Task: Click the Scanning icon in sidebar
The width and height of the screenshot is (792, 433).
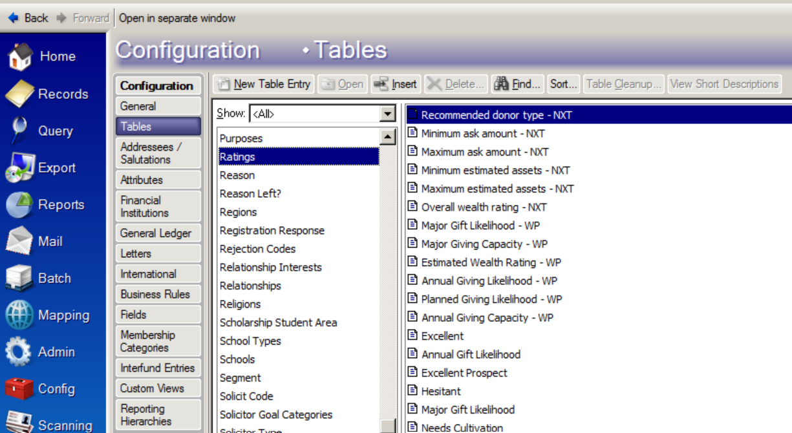Action: click(x=19, y=423)
